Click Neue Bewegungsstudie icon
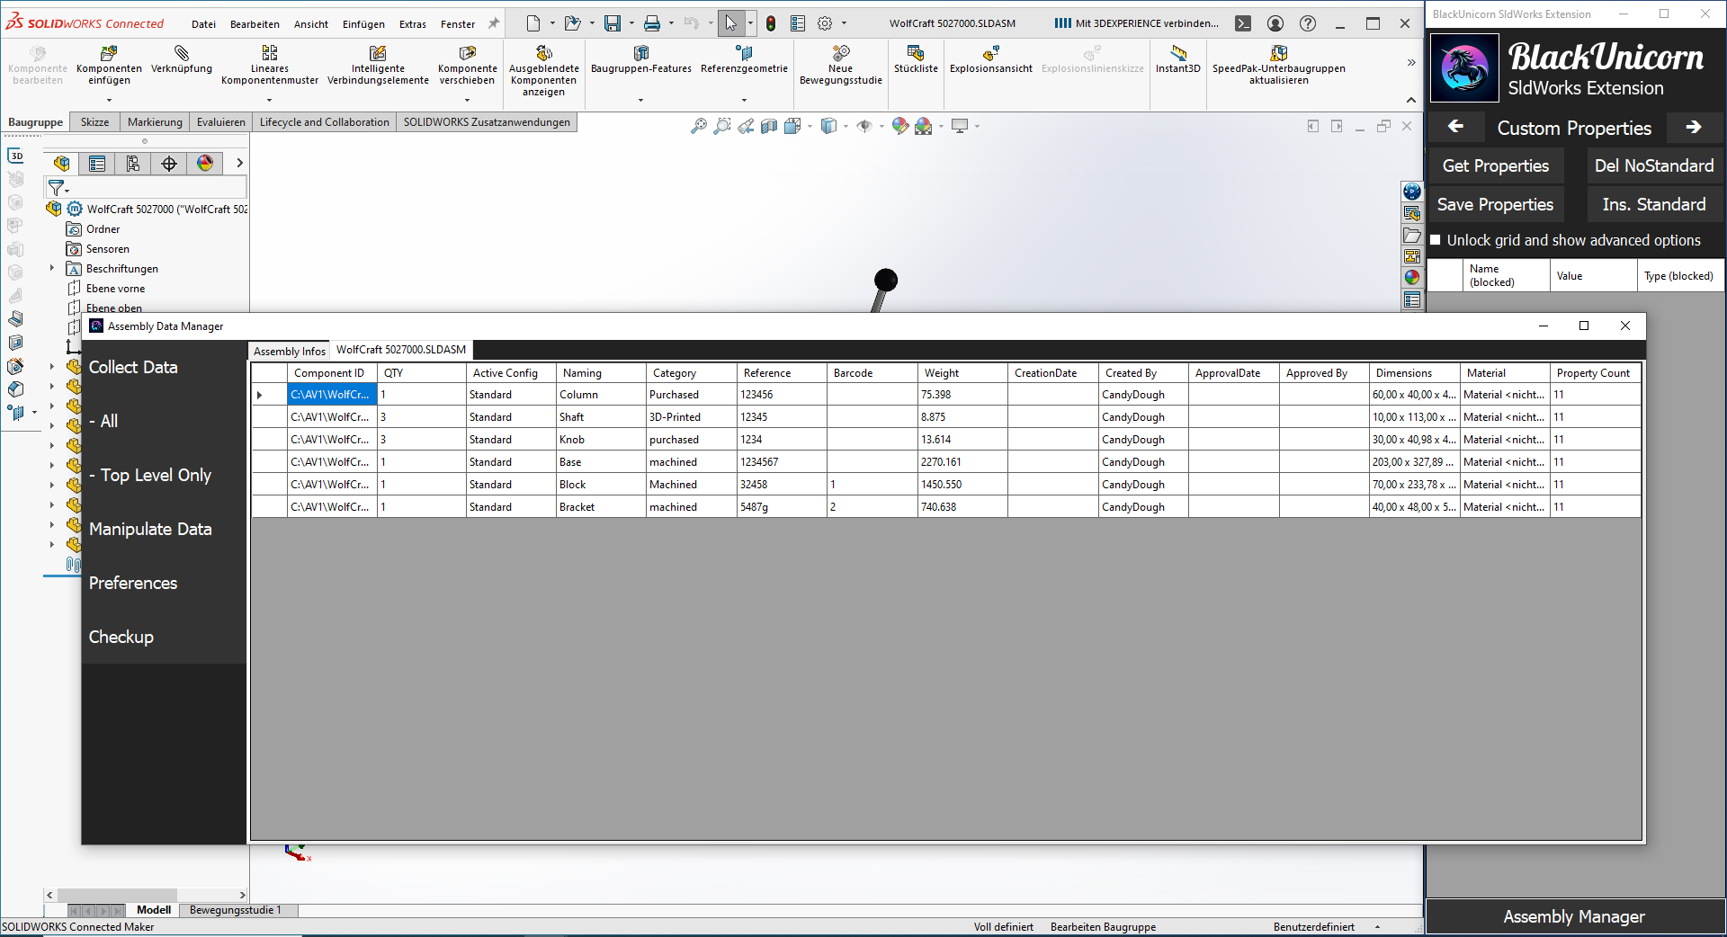1727x937 pixels. click(x=840, y=54)
